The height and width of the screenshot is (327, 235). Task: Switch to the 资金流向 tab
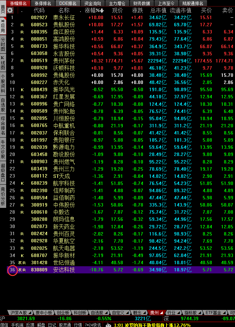(92, 3)
